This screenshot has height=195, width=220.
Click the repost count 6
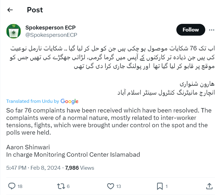click(68, 186)
